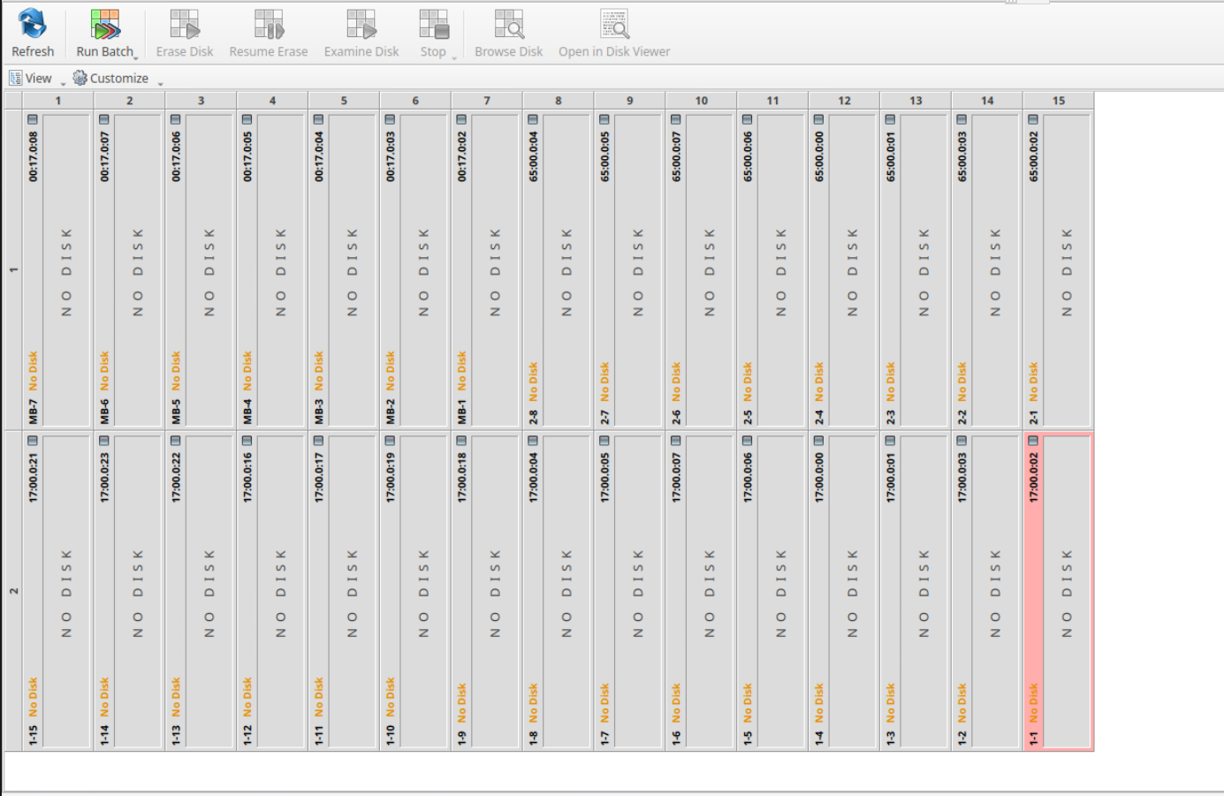Viewport: 1224px width, 796px height.
Task: Click the slot label 2-3
Action: pos(891,416)
